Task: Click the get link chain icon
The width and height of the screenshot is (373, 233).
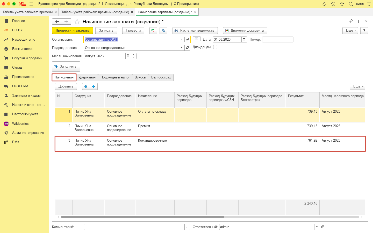Action: click(350, 21)
